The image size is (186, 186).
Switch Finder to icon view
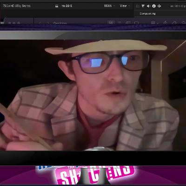111,23
